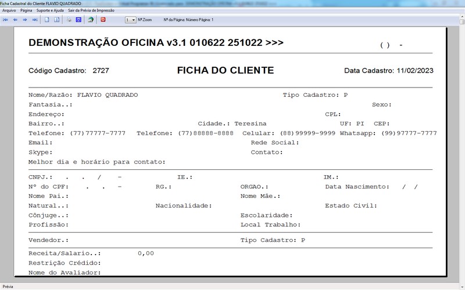Click phone number (77)88888-8888

tap(206, 133)
